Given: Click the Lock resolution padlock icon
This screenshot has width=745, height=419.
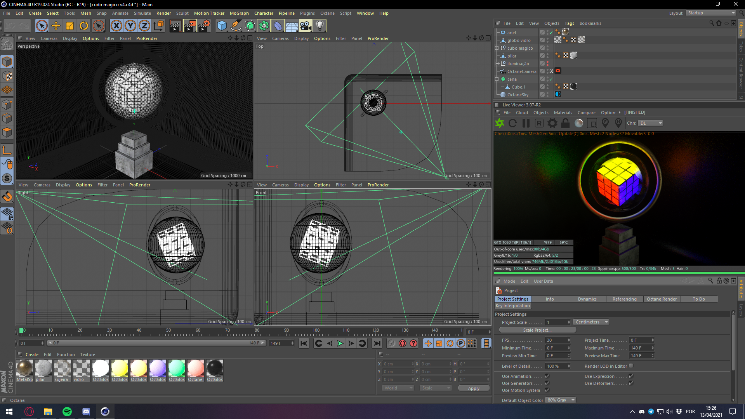Looking at the screenshot, I should click(x=565, y=123).
